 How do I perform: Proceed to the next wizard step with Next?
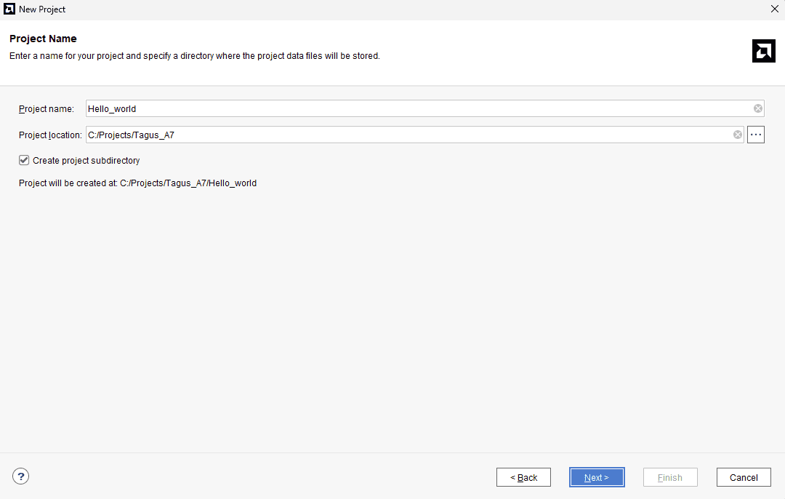click(x=597, y=477)
